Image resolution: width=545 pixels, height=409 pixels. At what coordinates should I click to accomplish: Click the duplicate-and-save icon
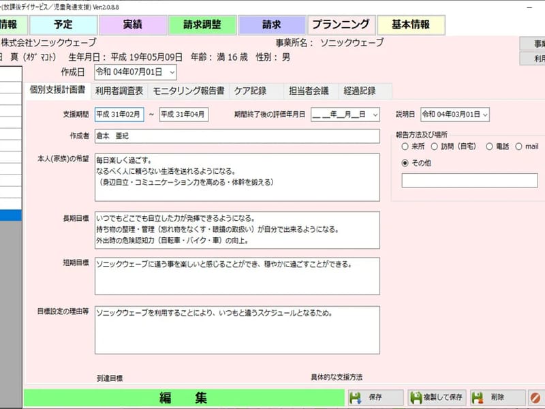(x=416, y=397)
